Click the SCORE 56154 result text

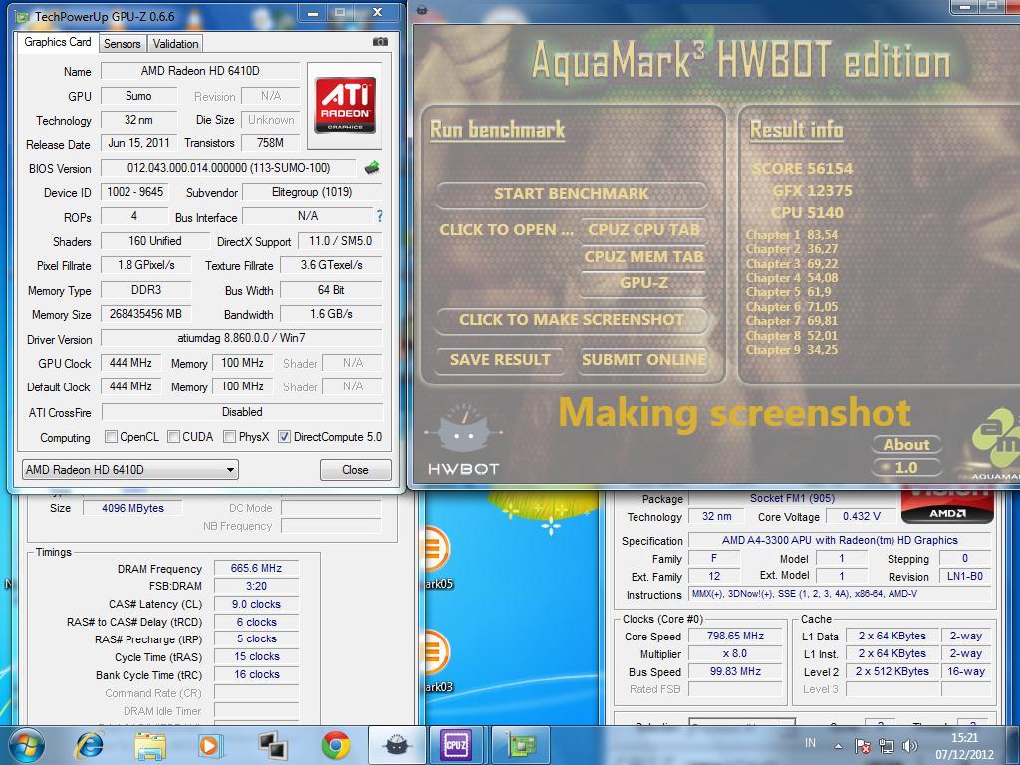click(x=802, y=169)
